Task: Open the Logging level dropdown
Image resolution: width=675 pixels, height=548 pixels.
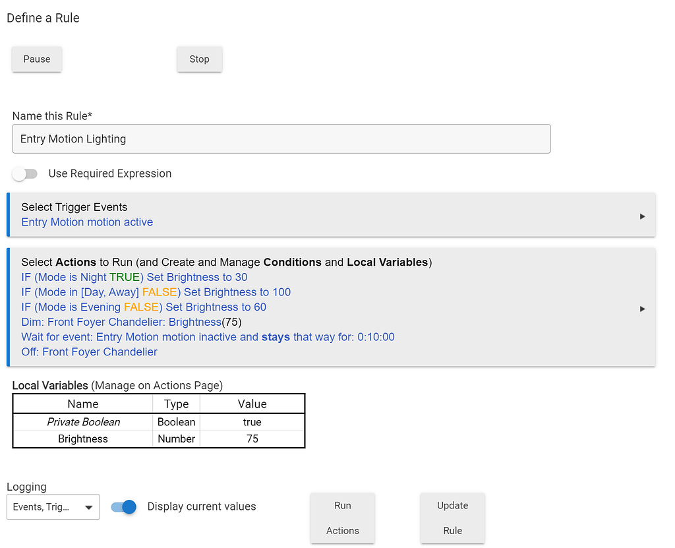Action: [x=53, y=506]
